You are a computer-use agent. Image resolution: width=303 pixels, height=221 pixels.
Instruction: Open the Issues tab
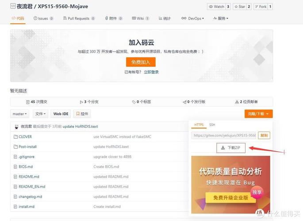(43, 18)
